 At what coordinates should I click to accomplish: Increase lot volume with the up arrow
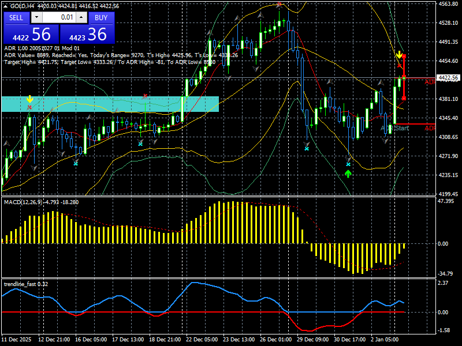pos(81,17)
